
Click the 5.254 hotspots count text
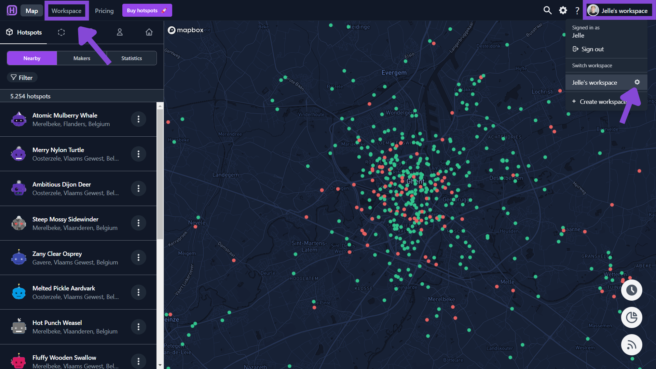30,96
